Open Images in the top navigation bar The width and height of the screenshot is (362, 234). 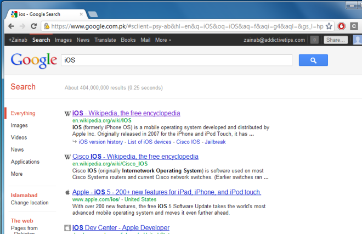pos(63,40)
